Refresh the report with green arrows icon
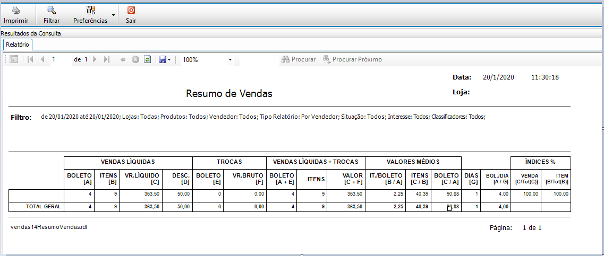The height and width of the screenshot is (256, 604). [x=147, y=59]
